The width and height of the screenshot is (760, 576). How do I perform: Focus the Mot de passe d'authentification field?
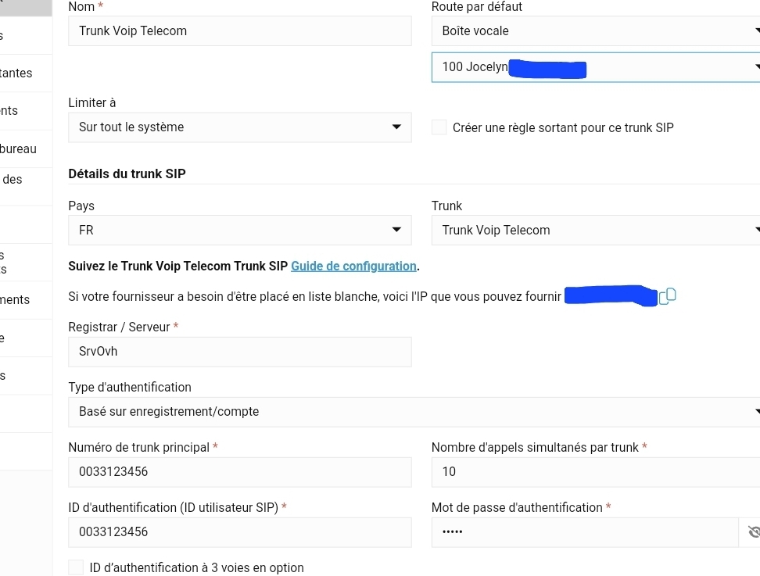(583, 532)
